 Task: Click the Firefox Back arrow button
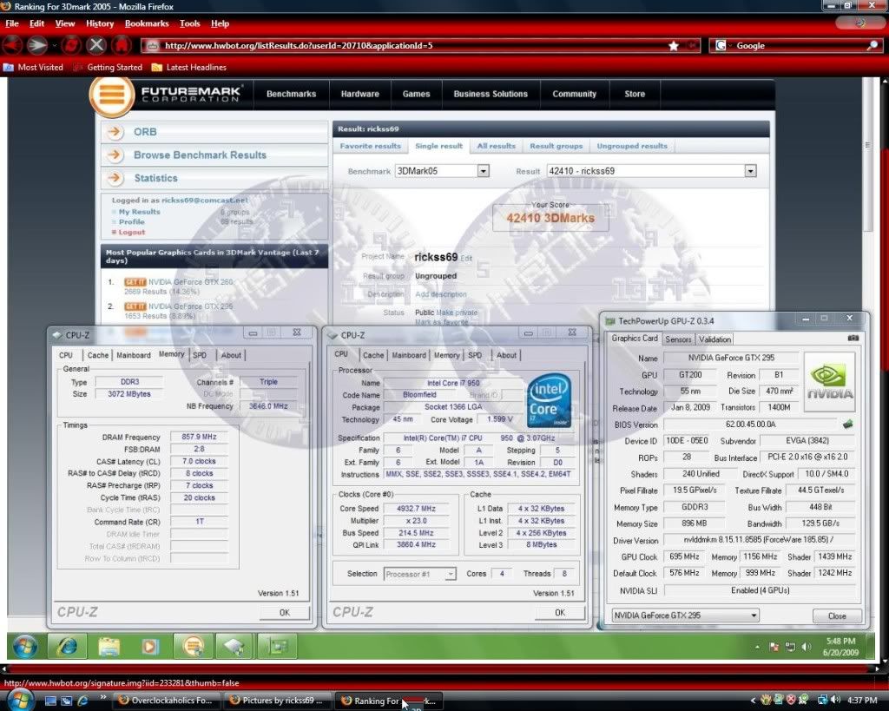[x=12, y=45]
